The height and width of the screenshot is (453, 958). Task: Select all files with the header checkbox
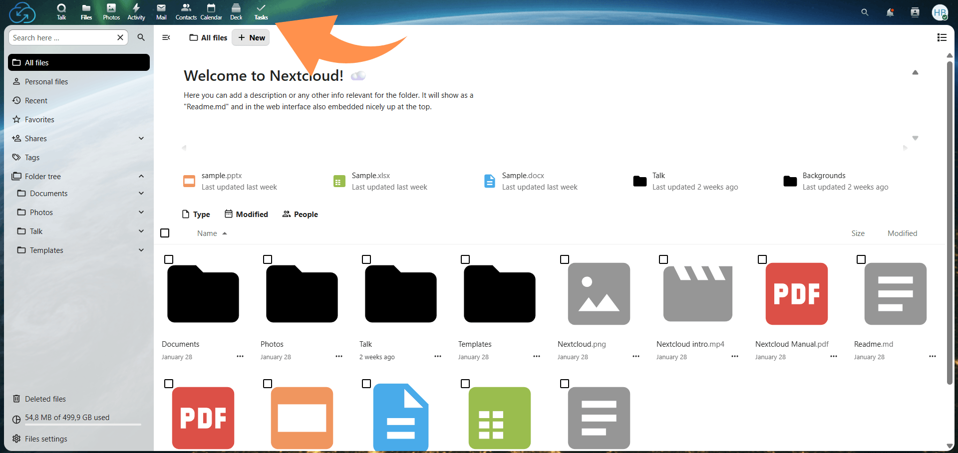[165, 233]
